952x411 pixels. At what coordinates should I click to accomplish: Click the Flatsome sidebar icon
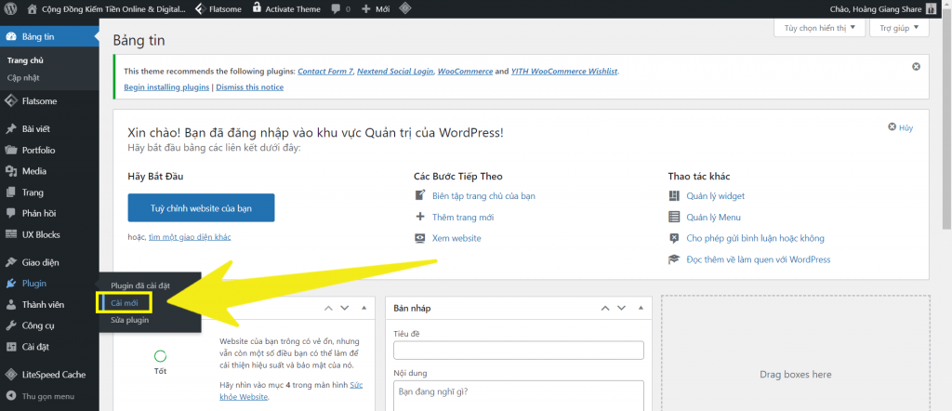point(11,101)
